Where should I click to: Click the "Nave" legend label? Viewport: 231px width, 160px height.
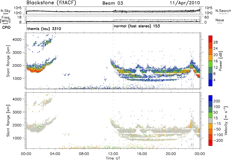pos(220,20)
